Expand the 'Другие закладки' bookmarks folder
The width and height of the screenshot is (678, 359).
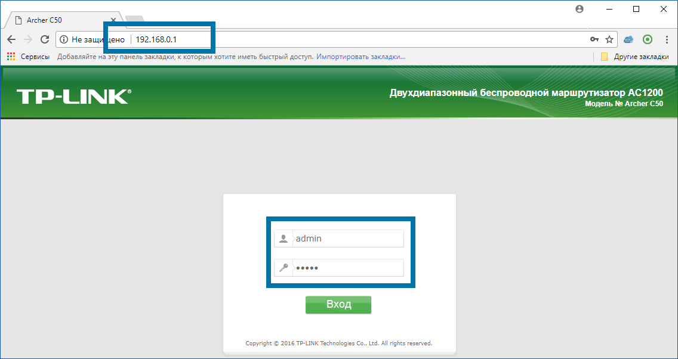(x=634, y=57)
